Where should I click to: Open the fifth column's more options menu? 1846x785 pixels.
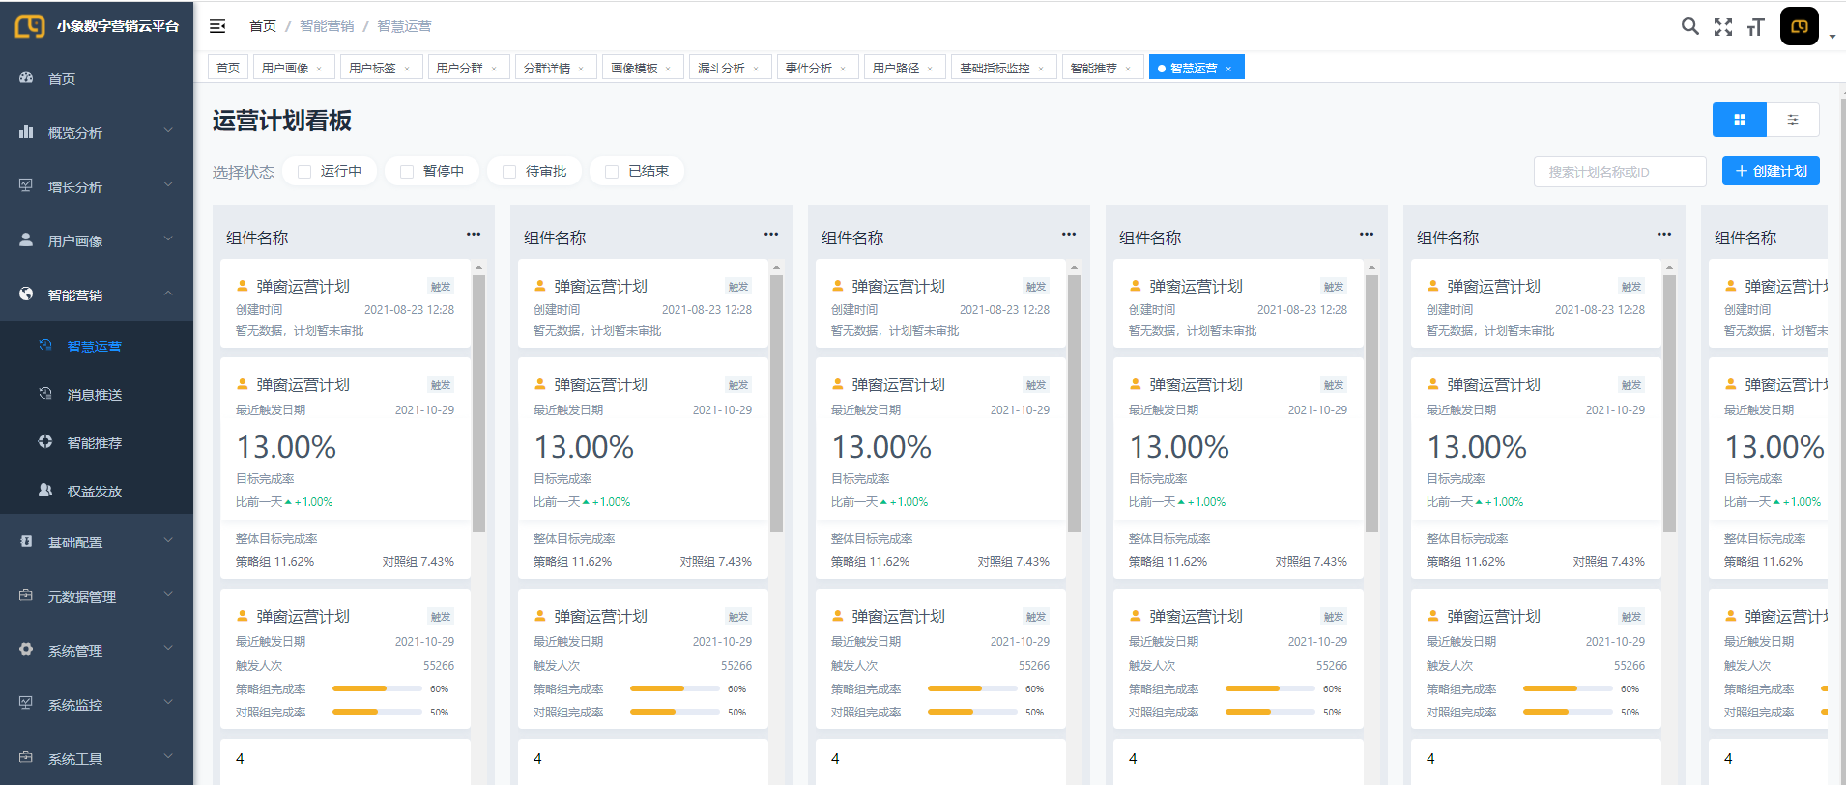(1664, 234)
